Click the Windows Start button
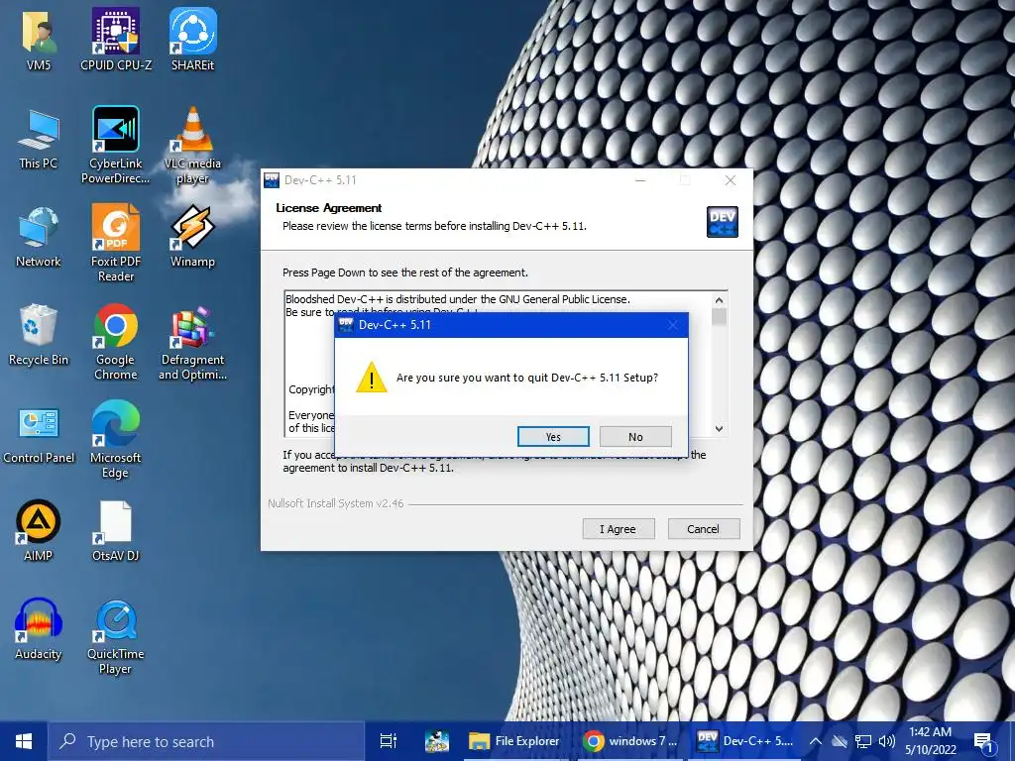The height and width of the screenshot is (761, 1015). tap(24, 741)
